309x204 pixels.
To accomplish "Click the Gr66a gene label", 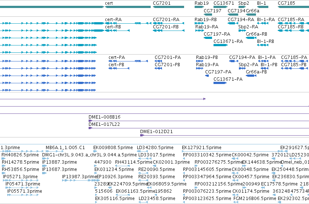I will [253, 11].
